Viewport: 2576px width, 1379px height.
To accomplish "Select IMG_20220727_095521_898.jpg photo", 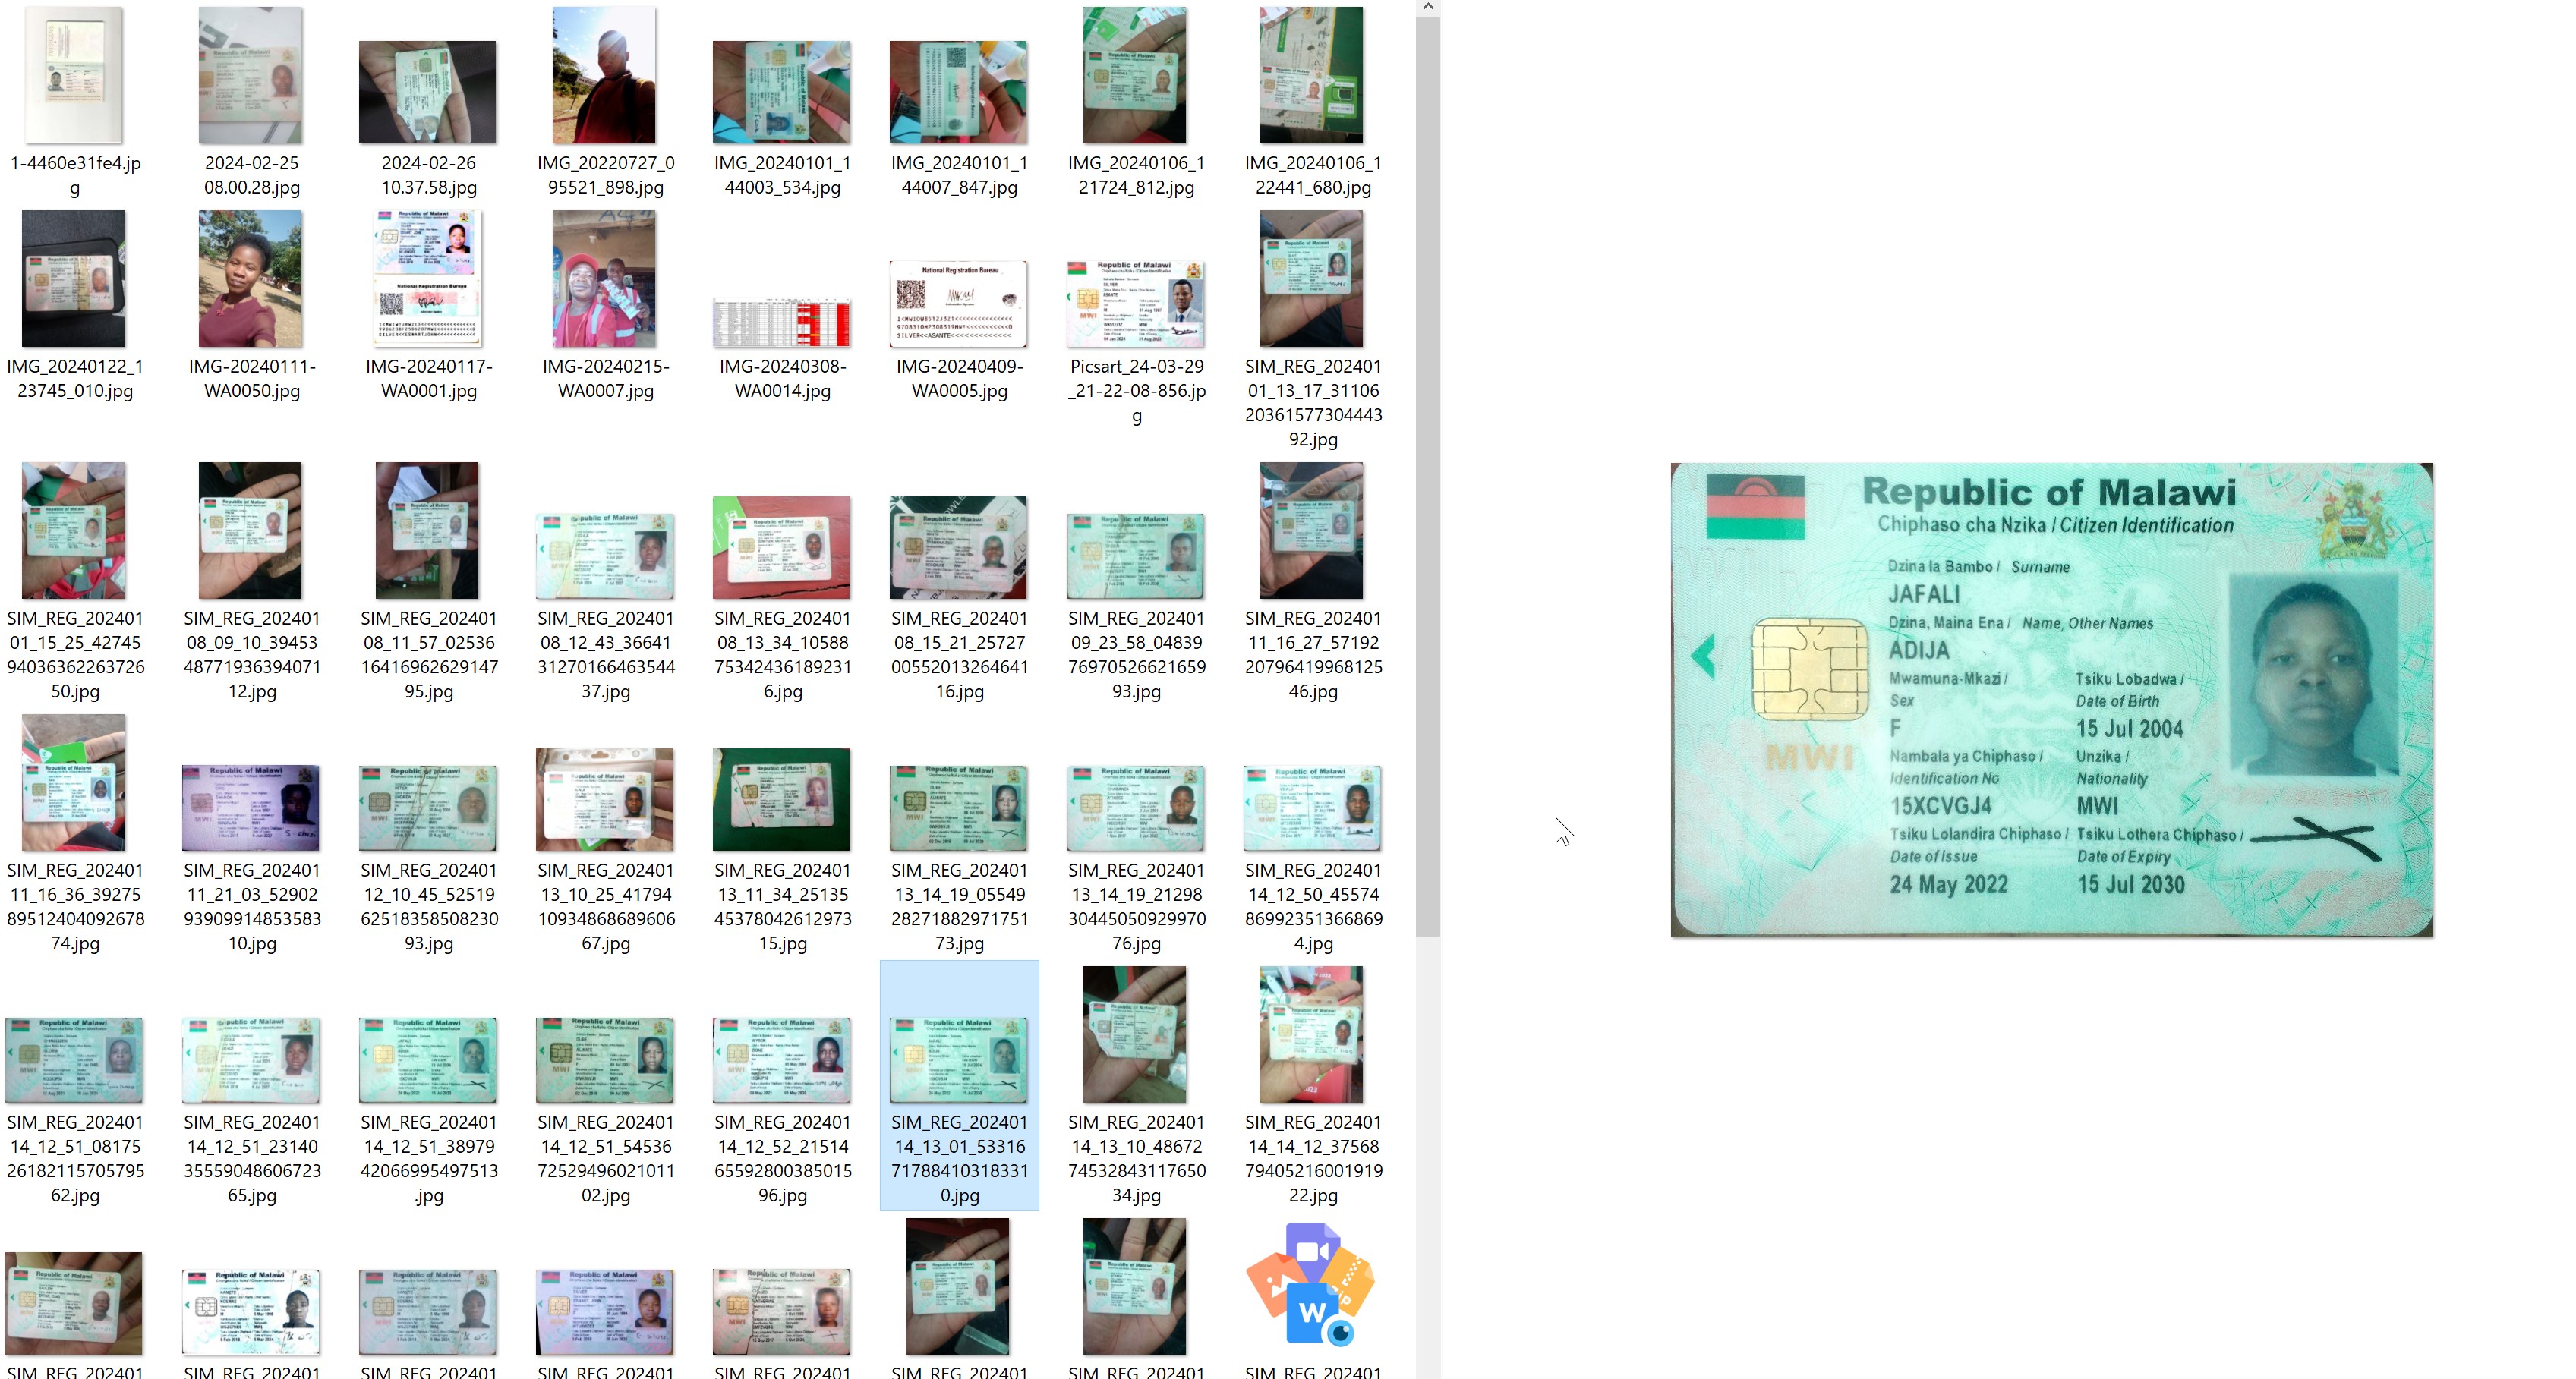I will (x=604, y=76).
